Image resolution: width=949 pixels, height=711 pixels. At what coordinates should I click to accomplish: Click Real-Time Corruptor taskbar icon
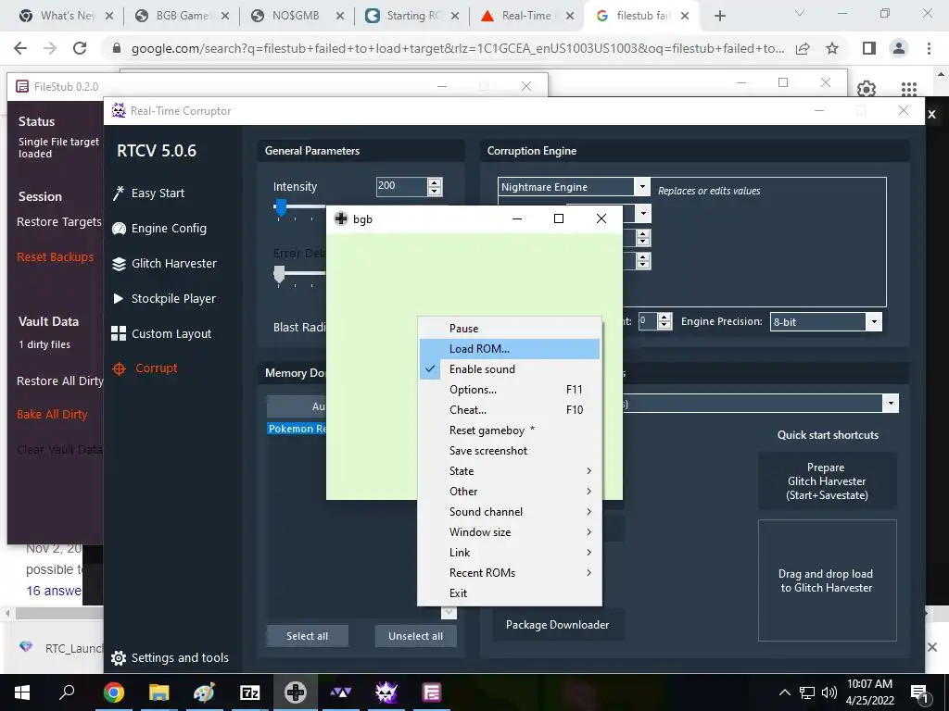pos(386,692)
